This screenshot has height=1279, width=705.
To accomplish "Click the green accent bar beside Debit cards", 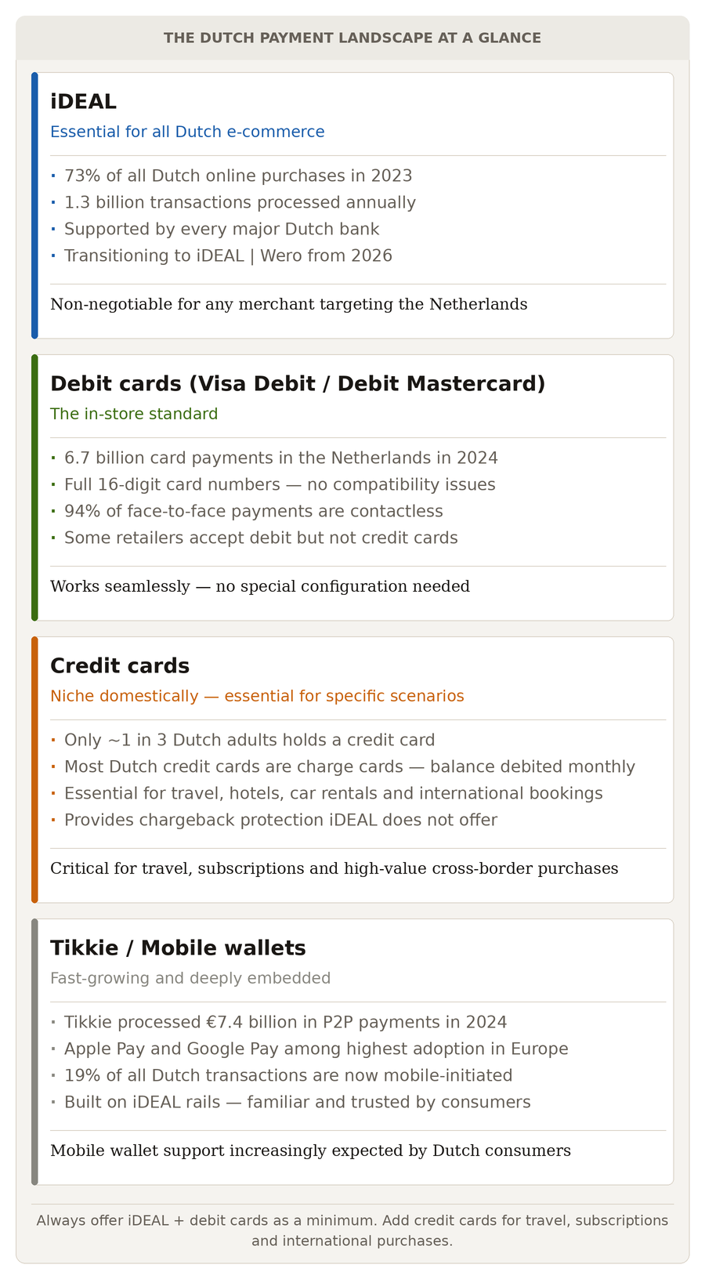I will pos(34,487).
